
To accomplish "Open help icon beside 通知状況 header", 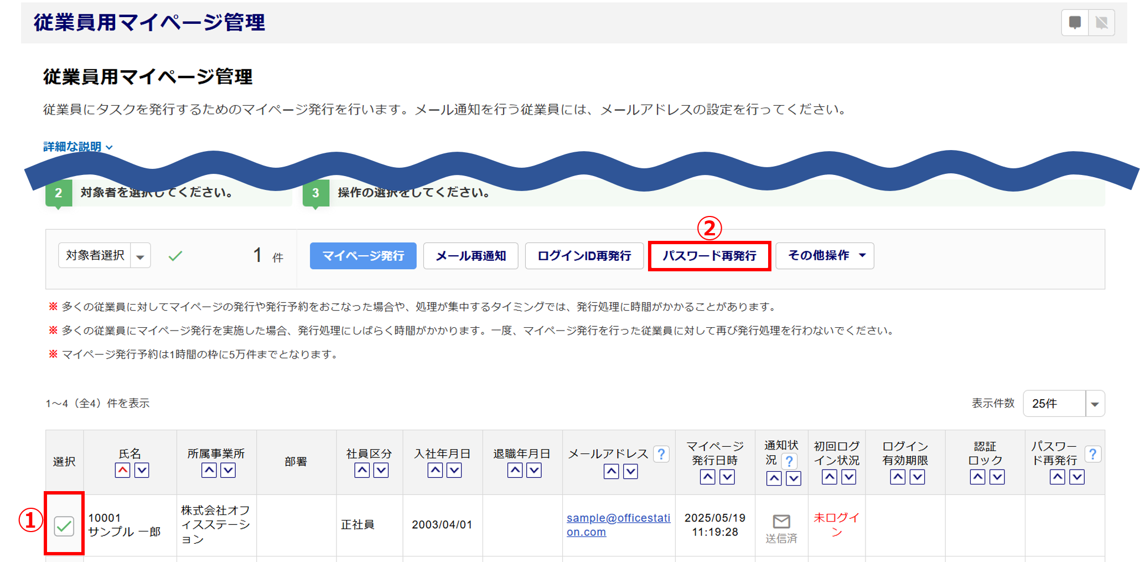I will click(789, 461).
